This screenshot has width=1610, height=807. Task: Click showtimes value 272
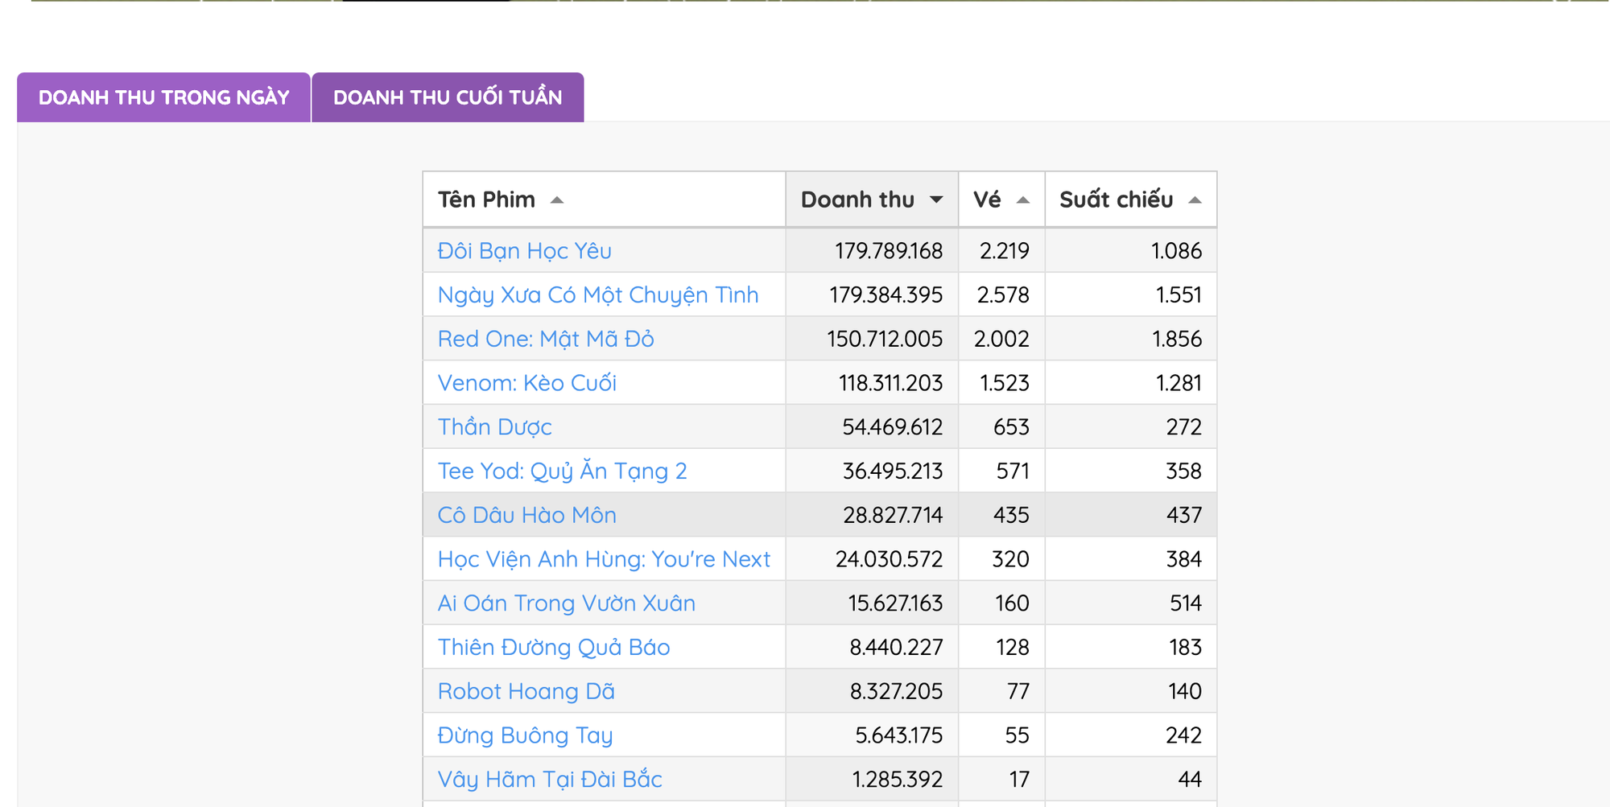pyautogui.click(x=1184, y=427)
